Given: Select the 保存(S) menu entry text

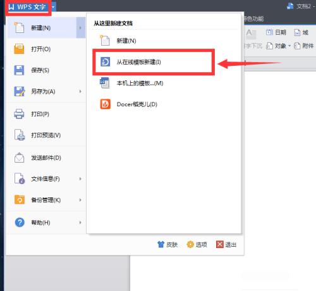Looking at the screenshot, I should [40, 70].
